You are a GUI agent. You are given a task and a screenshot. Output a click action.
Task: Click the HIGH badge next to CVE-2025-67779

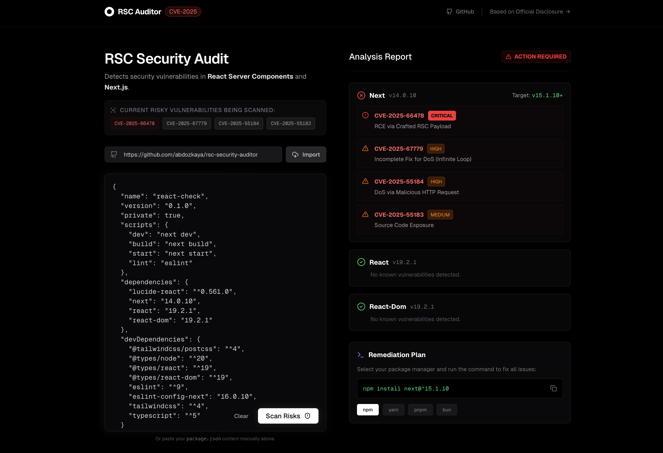click(x=436, y=149)
